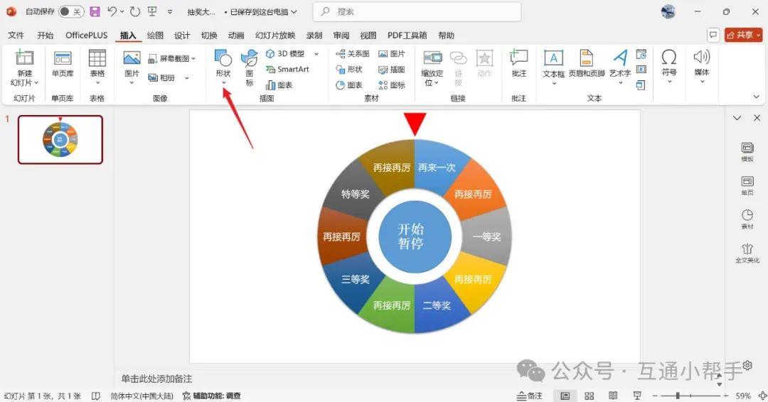Insert a 图表 chart in 插图 group
The height and width of the screenshot is (402, 768).
coord(279,85)
